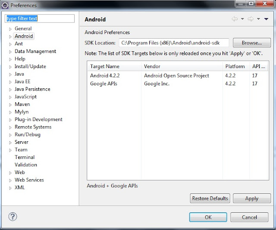
Task: Open Data Management preferences
Action: pyautogui.click(x=35, y=51)
